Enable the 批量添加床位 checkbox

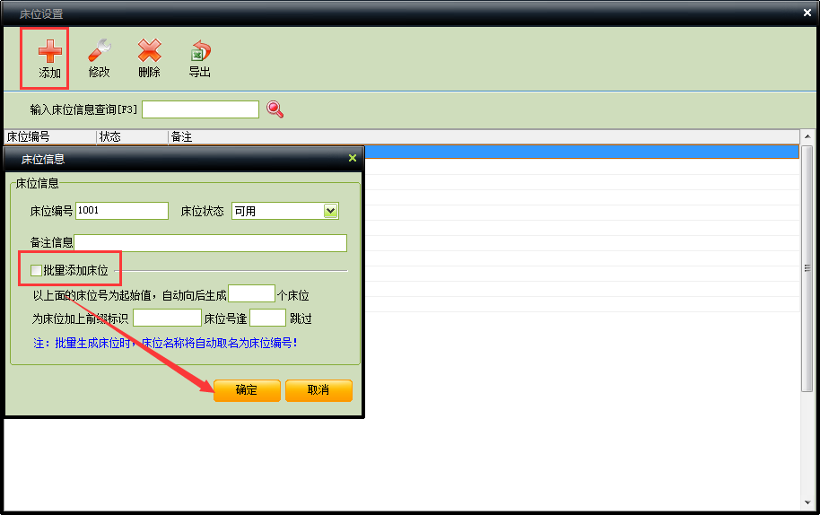(36, 270)
